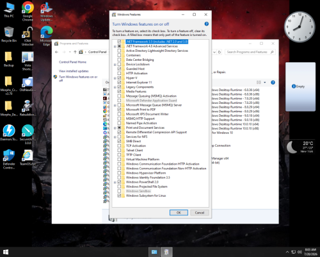Viewport: 320px width, 257px height.
Task: Click the Programs and Features help icon
Action: click(x=273, y=83)
